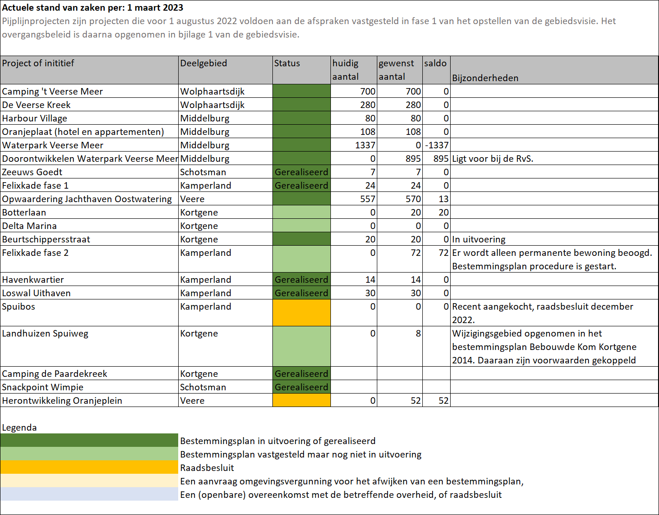Screen dimensions: 659x515
Task: Click the "Camping 't Veerse Meer" project cell
Action: tap(52, 91)
